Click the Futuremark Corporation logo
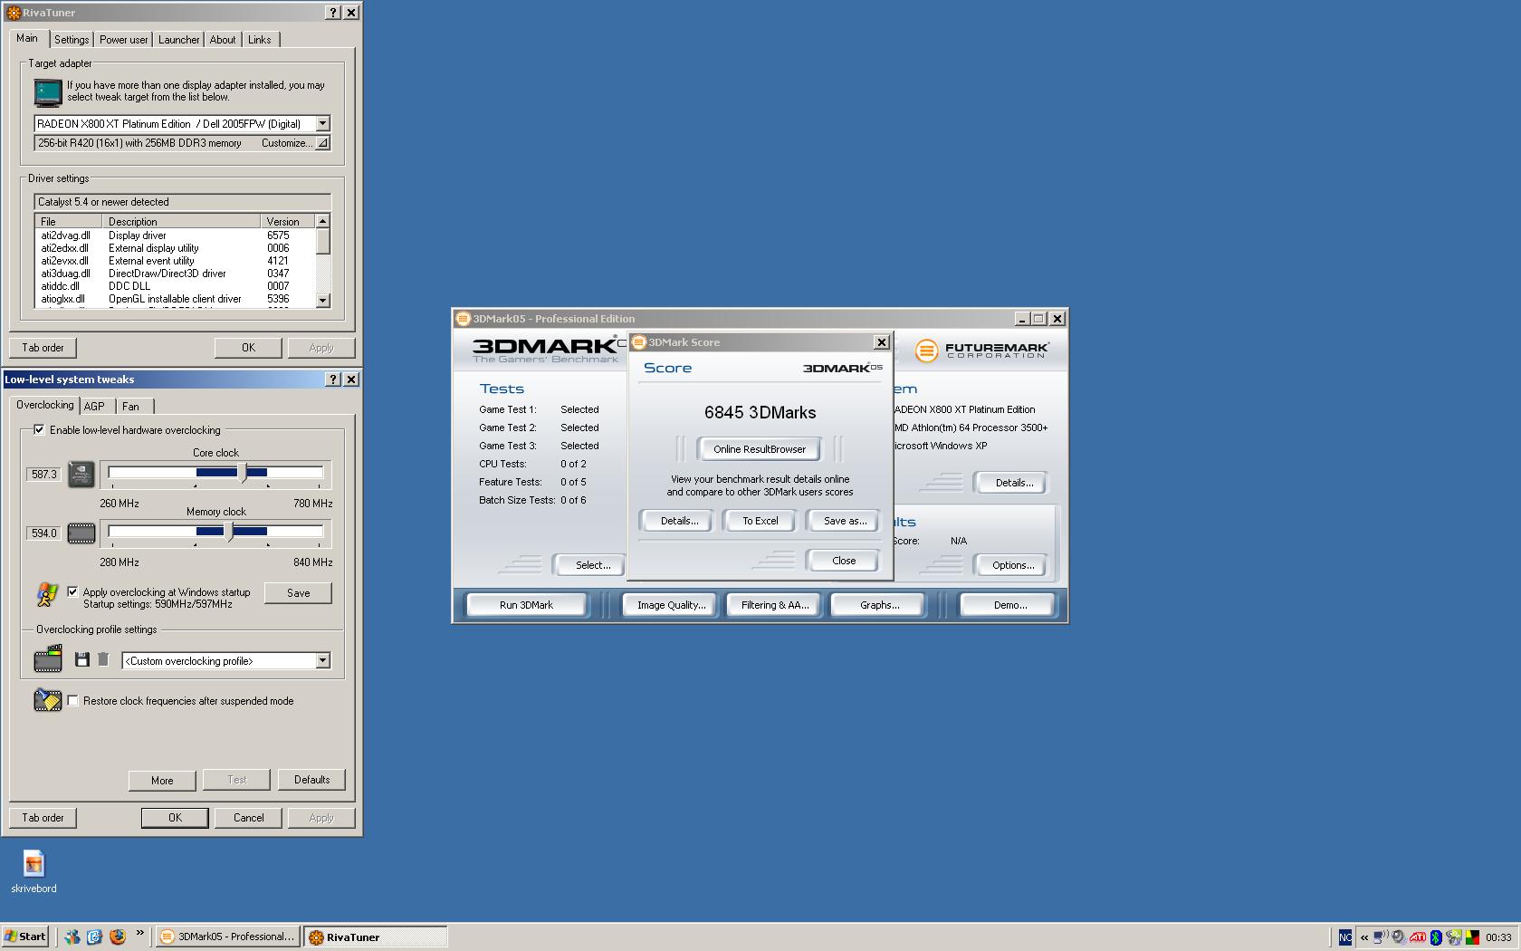This screenshot has width=1521, height=951. [x=982, y=351]
